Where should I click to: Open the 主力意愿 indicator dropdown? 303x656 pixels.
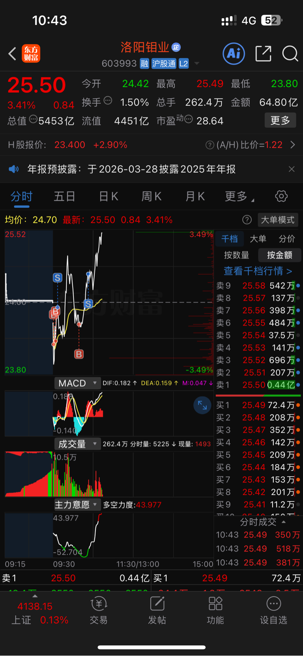pos(77,505)
